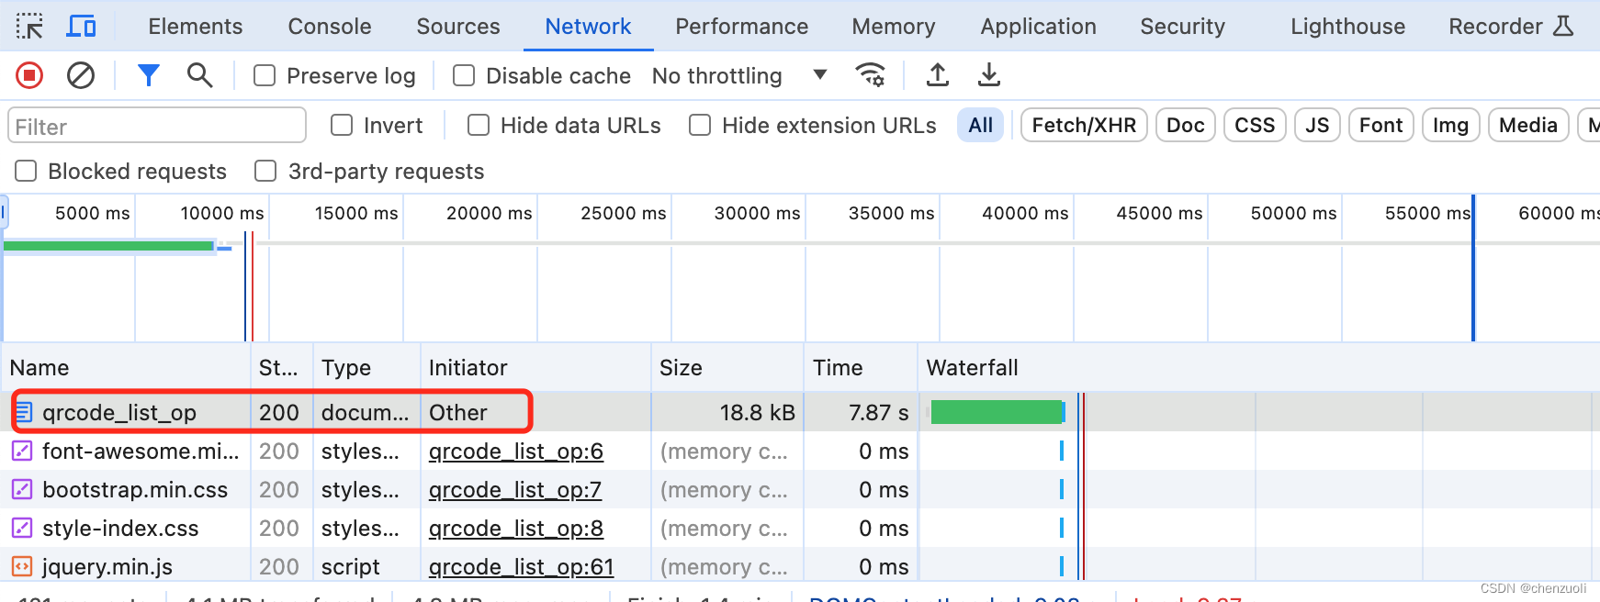Filter requests by Fetch/XHR
This screenshot has width=1600, height=602.
1084,125
